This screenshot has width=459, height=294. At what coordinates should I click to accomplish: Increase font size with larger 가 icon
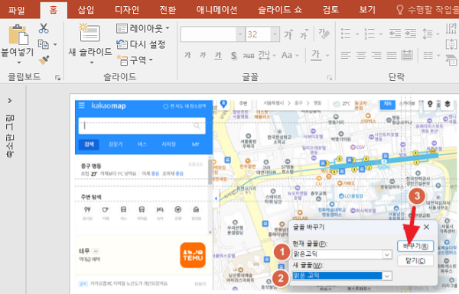coord(288,34)
